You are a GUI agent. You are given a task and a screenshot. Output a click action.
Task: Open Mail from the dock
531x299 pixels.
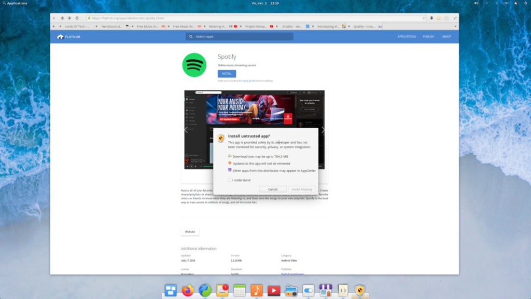(x=222, y=290)
